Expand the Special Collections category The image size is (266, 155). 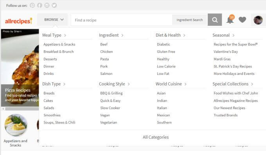[233, 84]
